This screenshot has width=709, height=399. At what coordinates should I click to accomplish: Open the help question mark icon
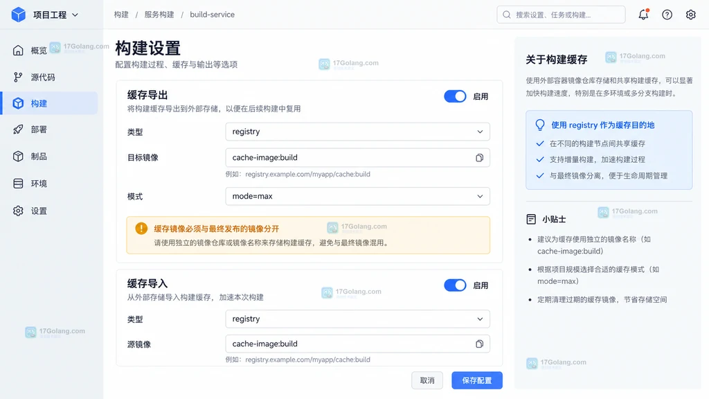tap(667, 15)
